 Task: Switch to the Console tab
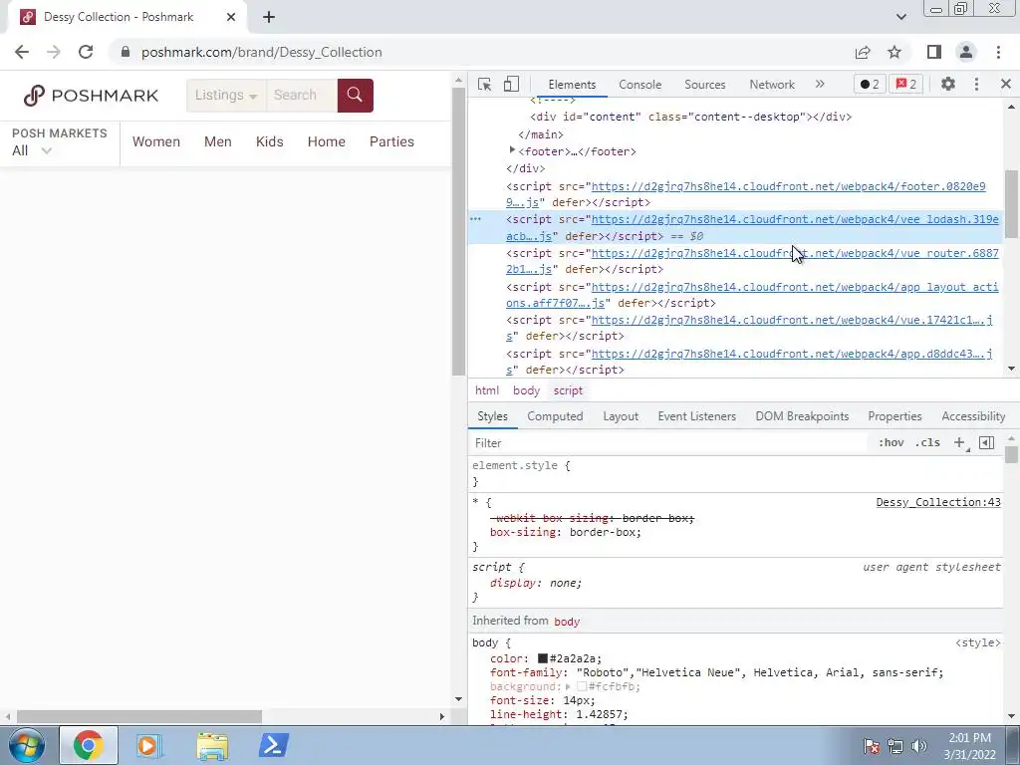point(640,85)
